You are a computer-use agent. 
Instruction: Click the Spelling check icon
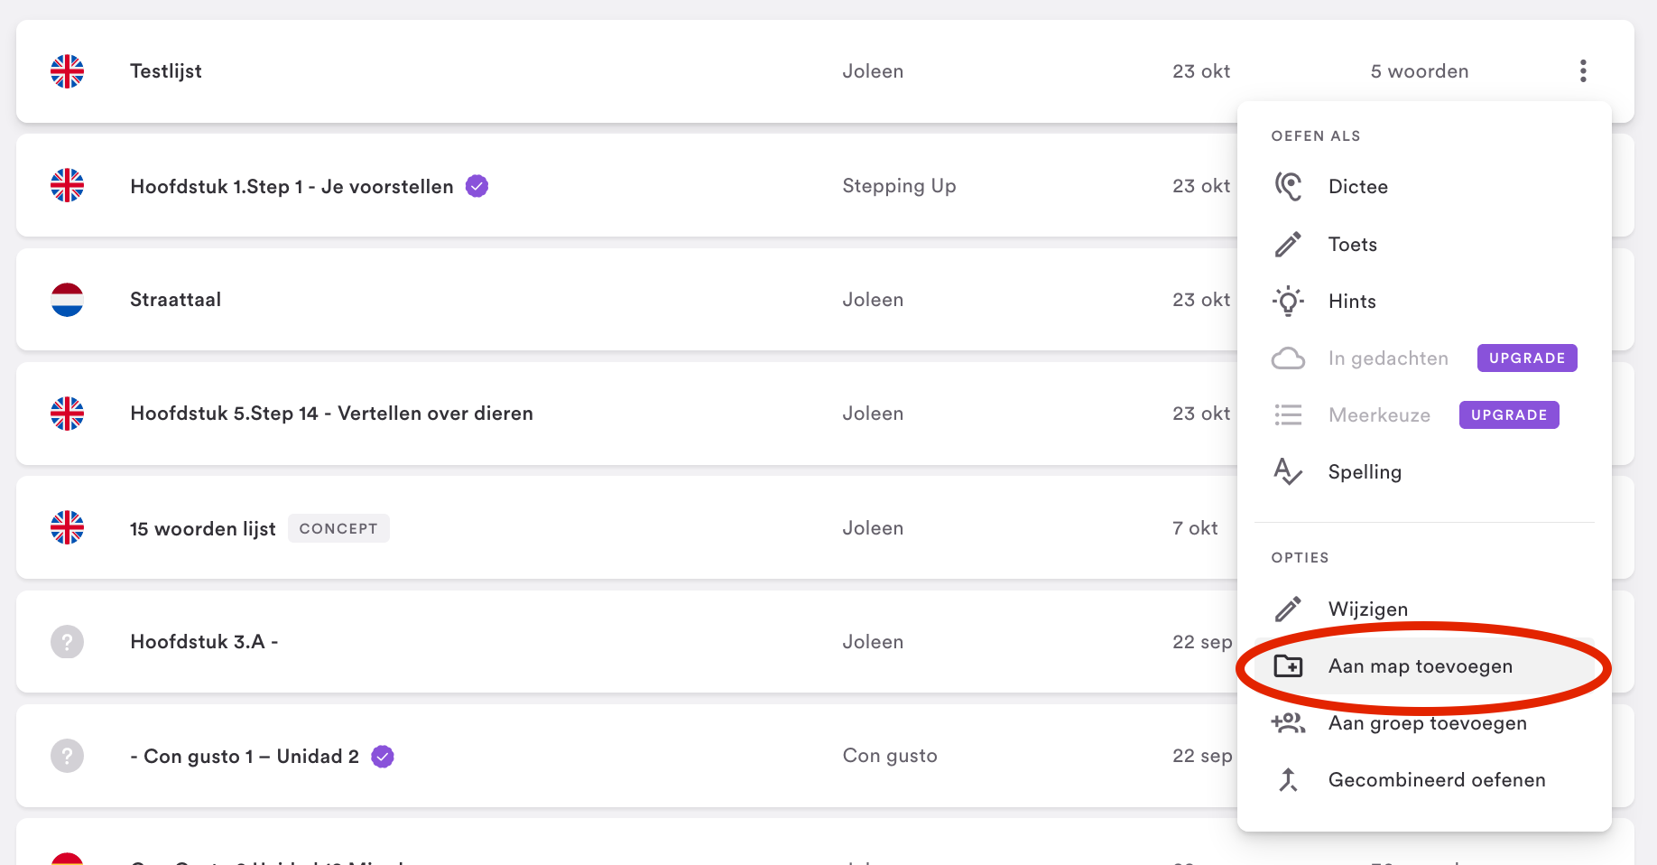(x=1288, y=471)
